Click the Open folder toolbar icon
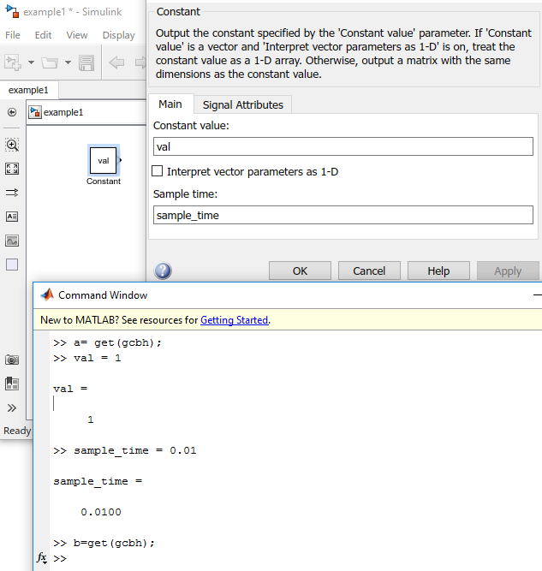Screen dimensions: 542x571 tap(50, 62)
